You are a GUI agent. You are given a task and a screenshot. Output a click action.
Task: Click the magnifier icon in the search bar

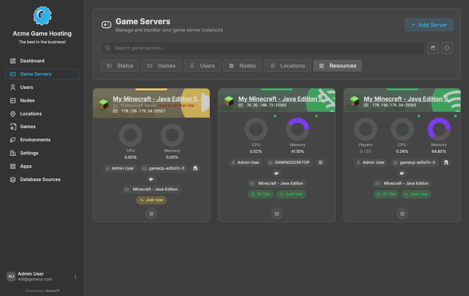click(107, 48)
